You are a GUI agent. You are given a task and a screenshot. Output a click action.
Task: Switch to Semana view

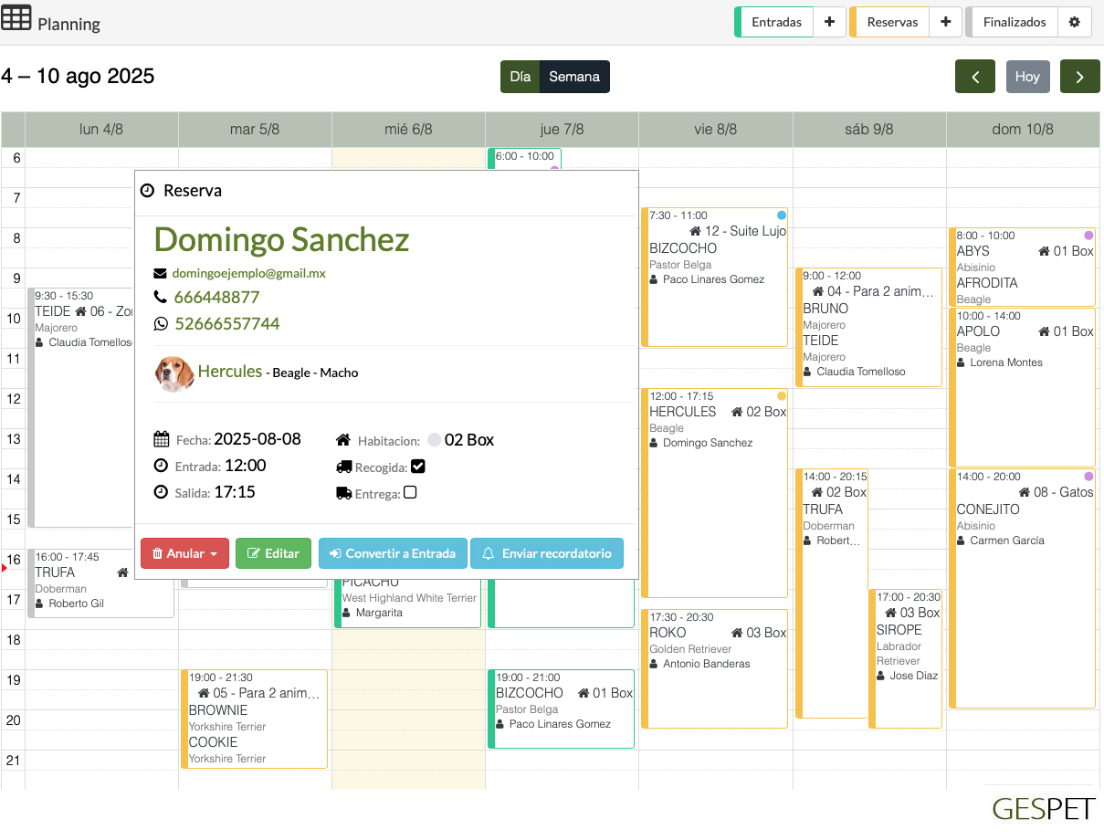(573, 77)
